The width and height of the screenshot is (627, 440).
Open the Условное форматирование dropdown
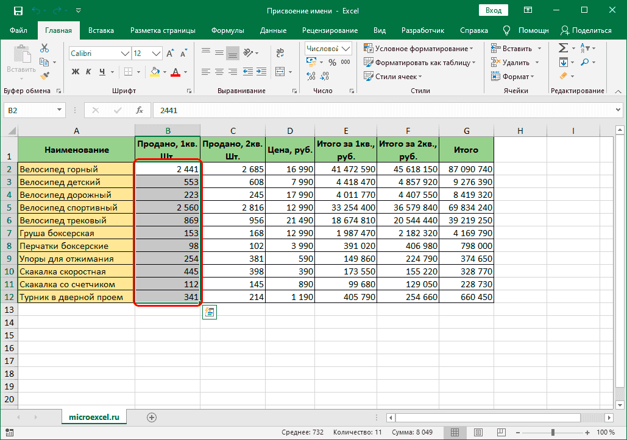[420, 49]
